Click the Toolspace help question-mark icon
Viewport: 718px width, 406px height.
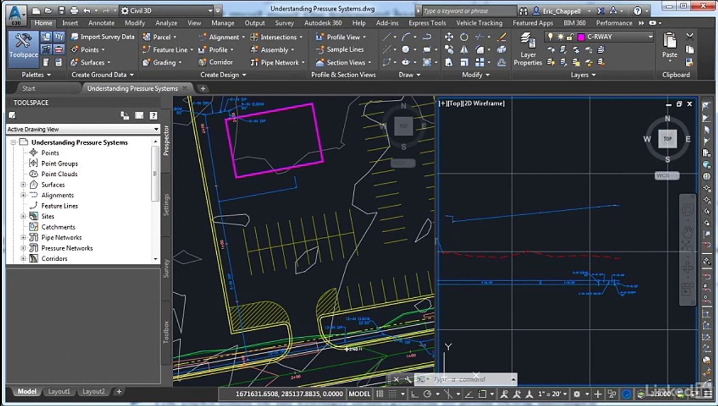coord(153,116)
